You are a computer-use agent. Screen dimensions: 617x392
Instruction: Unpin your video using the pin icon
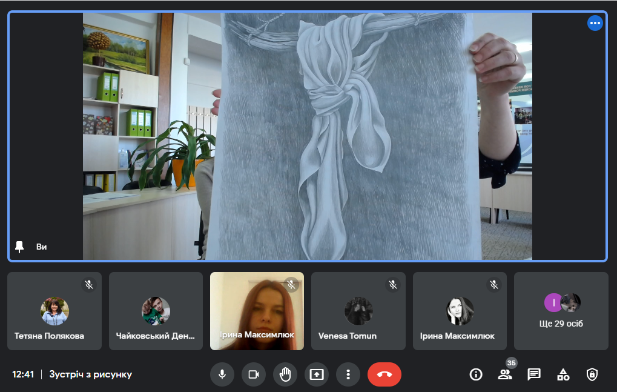pos(19,247)
